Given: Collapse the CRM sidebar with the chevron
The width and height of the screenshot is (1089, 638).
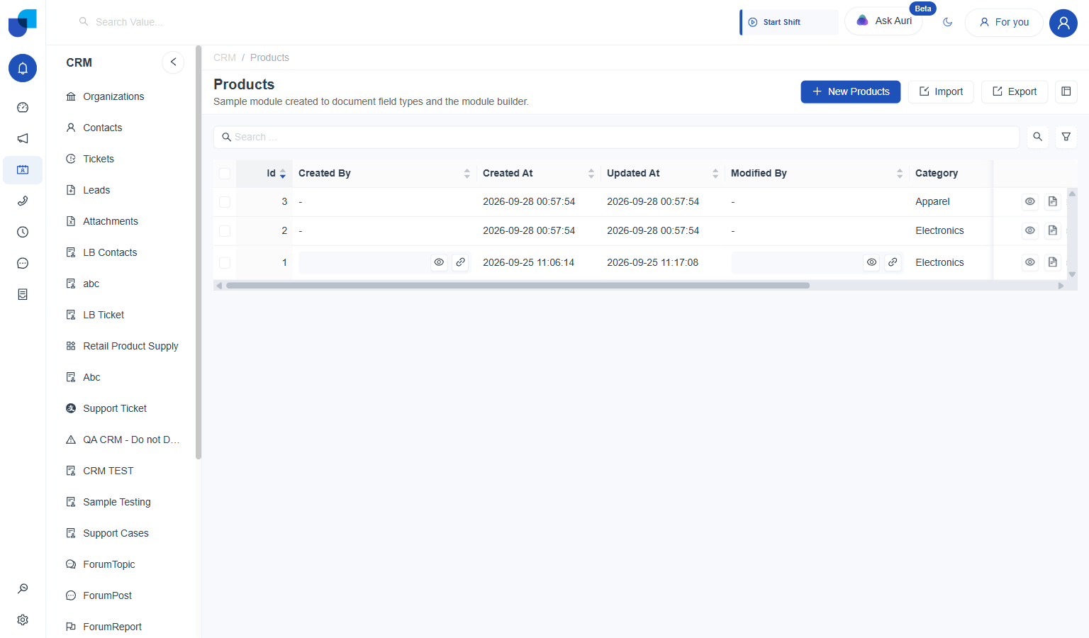Looking at the screenshot, I should point(173,62).
